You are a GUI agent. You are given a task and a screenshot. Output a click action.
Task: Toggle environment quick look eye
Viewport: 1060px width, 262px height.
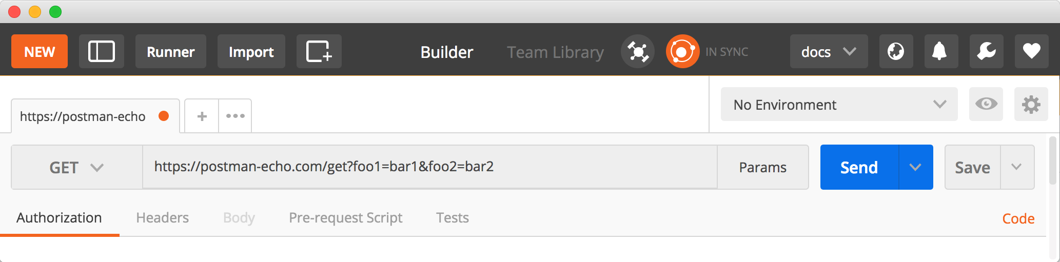pyautogui.click(x=986, y=105)
